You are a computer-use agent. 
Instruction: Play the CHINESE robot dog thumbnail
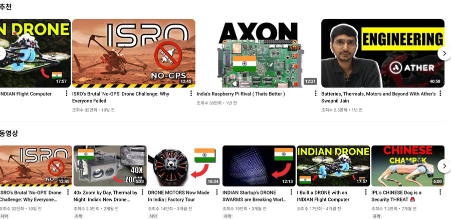[x=408, y=166]
